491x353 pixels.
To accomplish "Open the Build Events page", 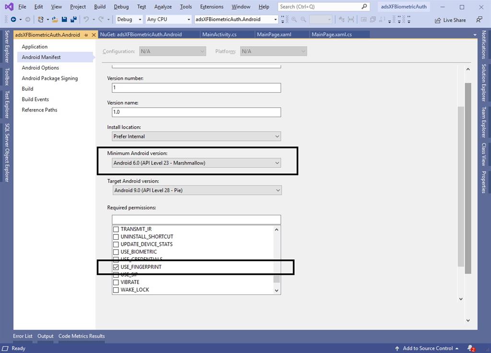I will (x=35, y=99).
